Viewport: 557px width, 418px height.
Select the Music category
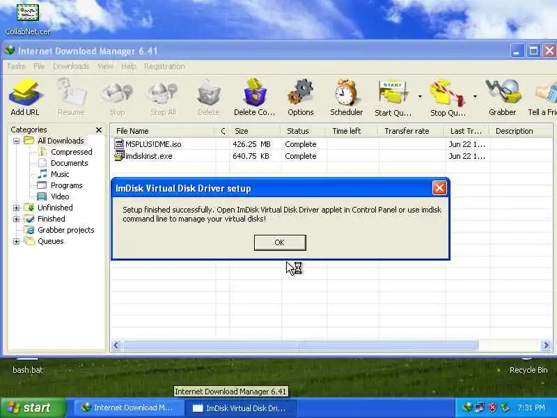click(x=60, y=174)
